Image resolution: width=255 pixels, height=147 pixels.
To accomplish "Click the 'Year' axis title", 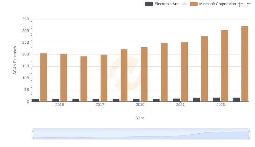I will [x=140, y=118].
